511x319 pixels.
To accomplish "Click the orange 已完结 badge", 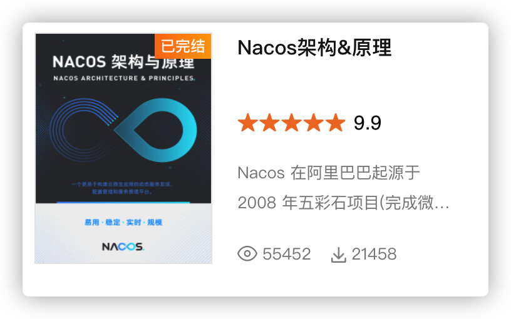I will point(183,46).
